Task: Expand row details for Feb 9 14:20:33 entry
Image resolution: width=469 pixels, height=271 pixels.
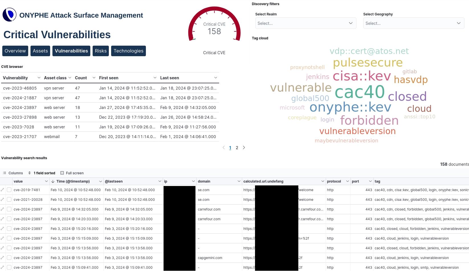Action: point(3,219)
